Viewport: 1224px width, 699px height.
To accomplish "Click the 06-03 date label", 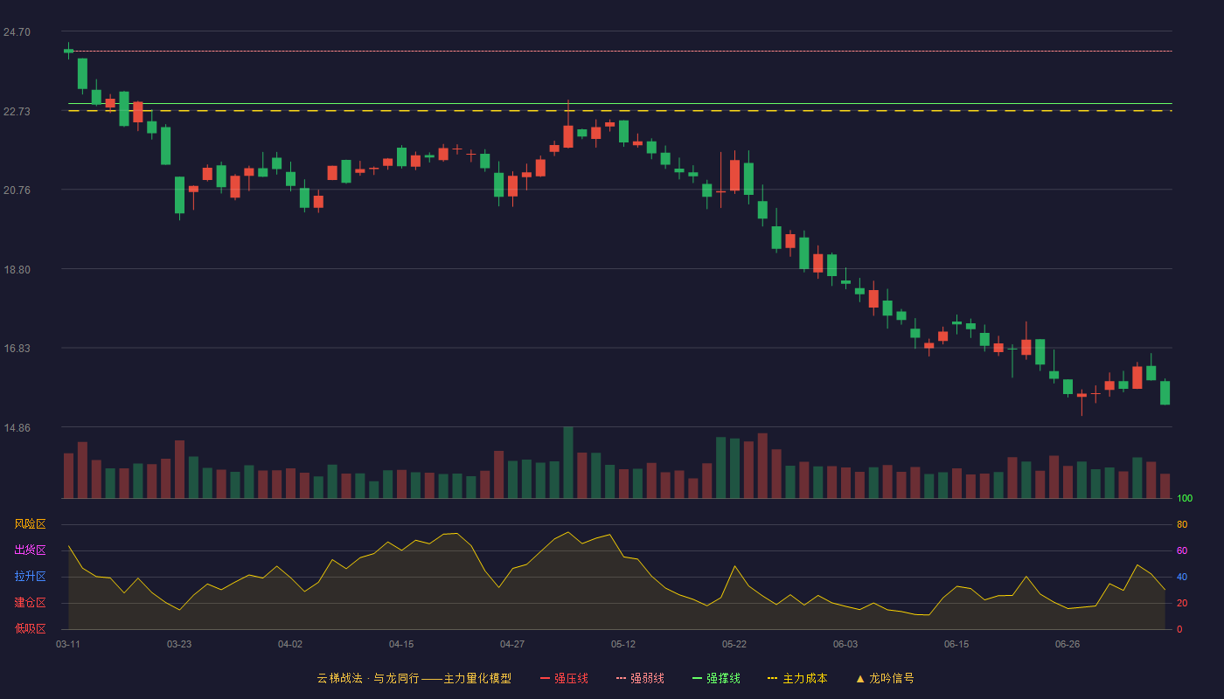I will tap(845, 644).
